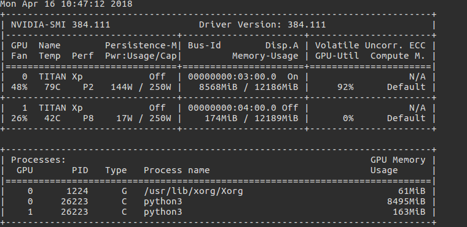Click the 8495MiB process memory value

click(x=406, y=201)
